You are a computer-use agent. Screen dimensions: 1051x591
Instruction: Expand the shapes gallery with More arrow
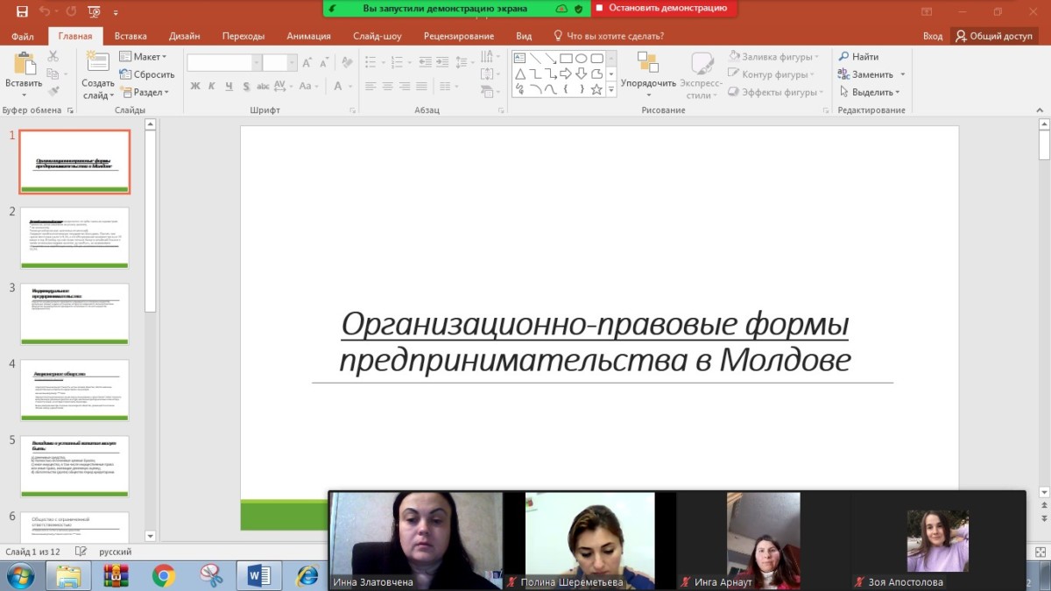[x=611, y=89]
